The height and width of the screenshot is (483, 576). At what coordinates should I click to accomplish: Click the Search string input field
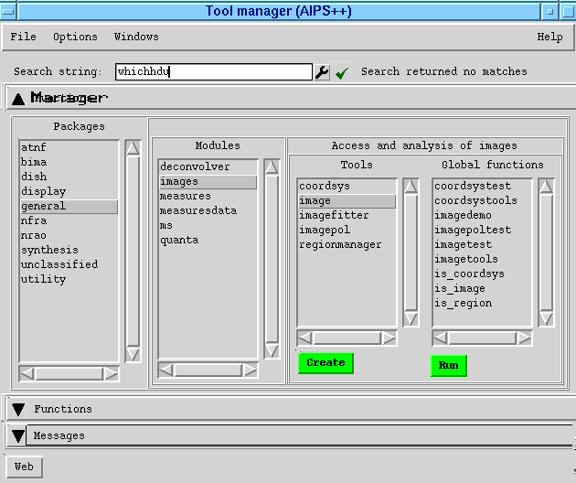pos(214,71)
